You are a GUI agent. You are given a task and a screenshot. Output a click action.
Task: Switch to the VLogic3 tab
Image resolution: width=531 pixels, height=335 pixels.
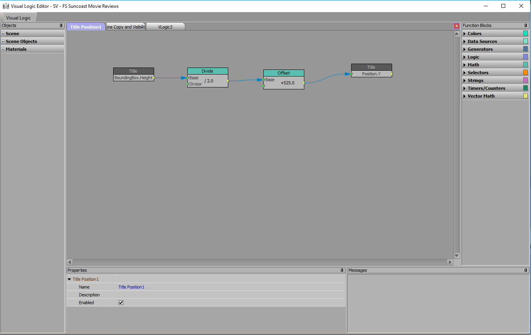point(165,27)
